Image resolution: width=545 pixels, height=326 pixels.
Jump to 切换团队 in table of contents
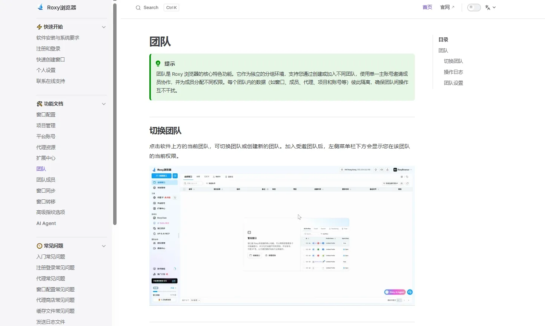click(x=453, y=61)
